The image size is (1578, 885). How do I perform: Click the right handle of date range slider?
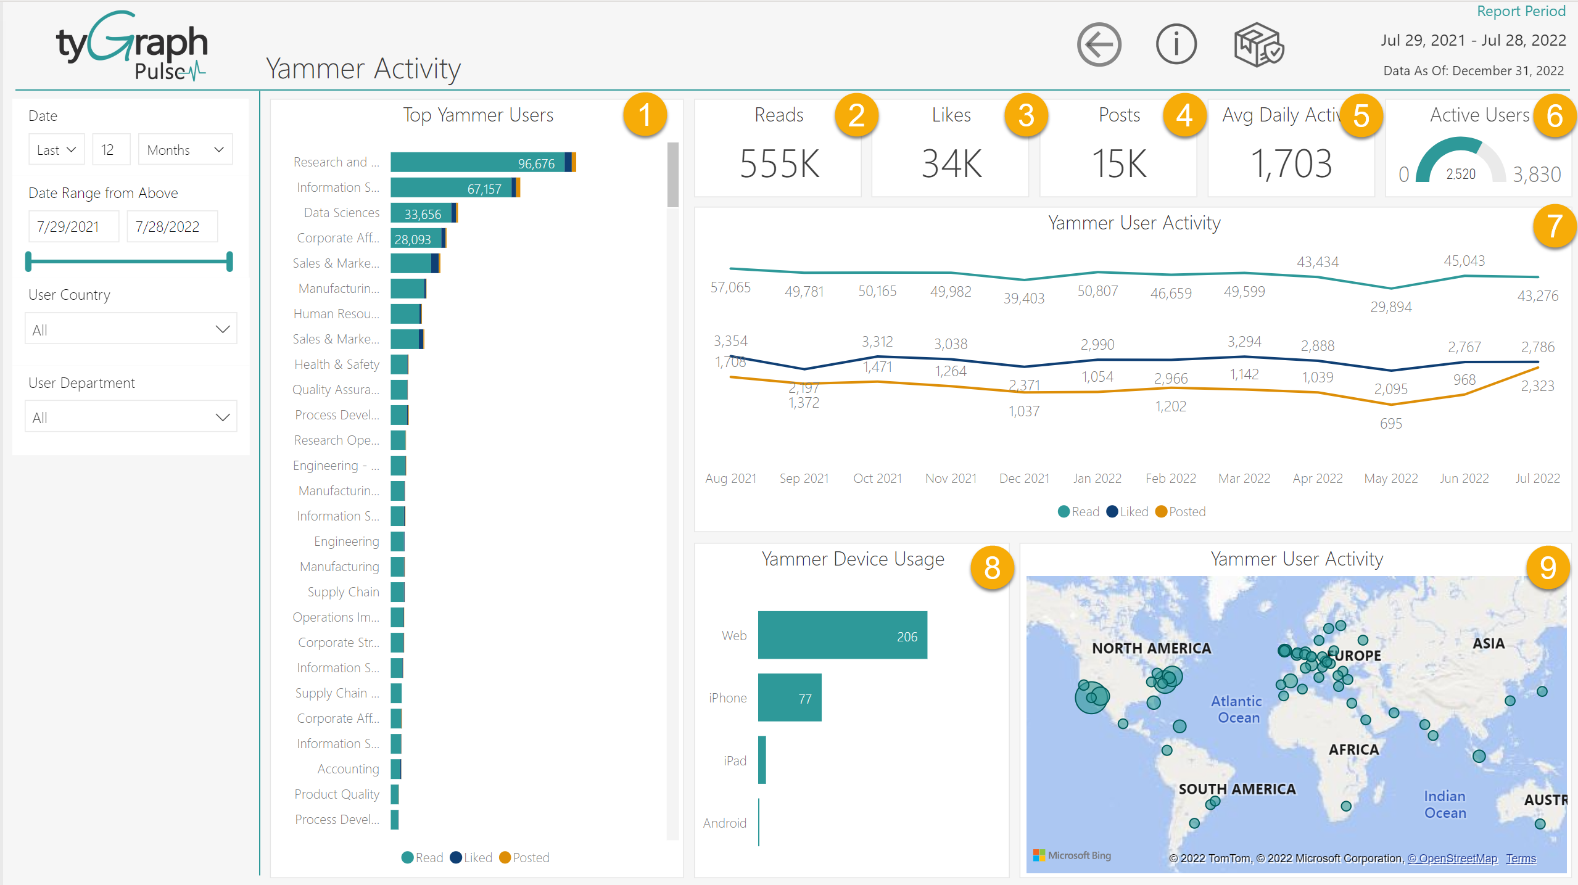tap(229, 261)
